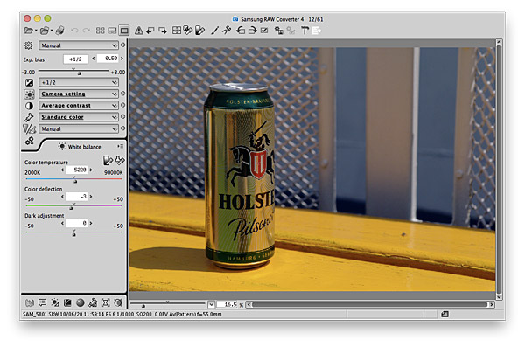525x347 pixels.
Task: Open the Standard color dropdown
Action: 79,117
